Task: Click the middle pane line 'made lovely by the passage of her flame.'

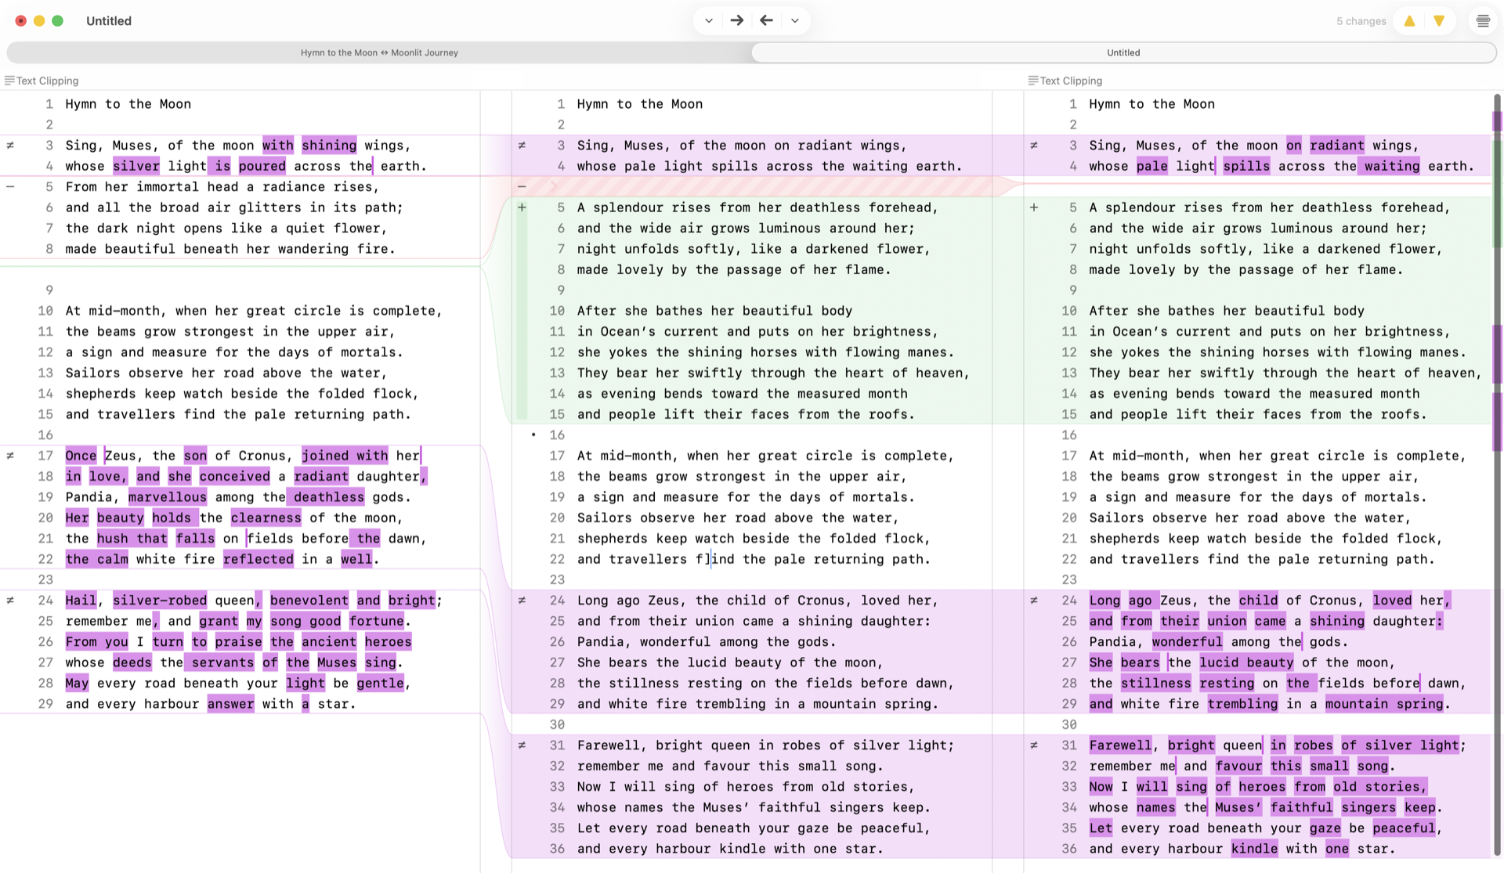Action: click(x=734, y=269)
